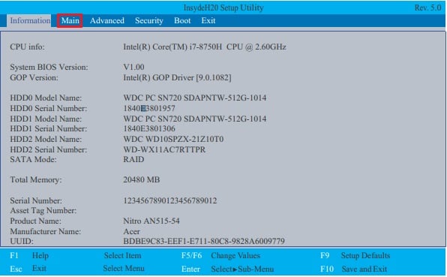Click the Manufacturer Name label
Viewport: 447px width, 277px height.
pyautogui.click(x=45, y=231)
